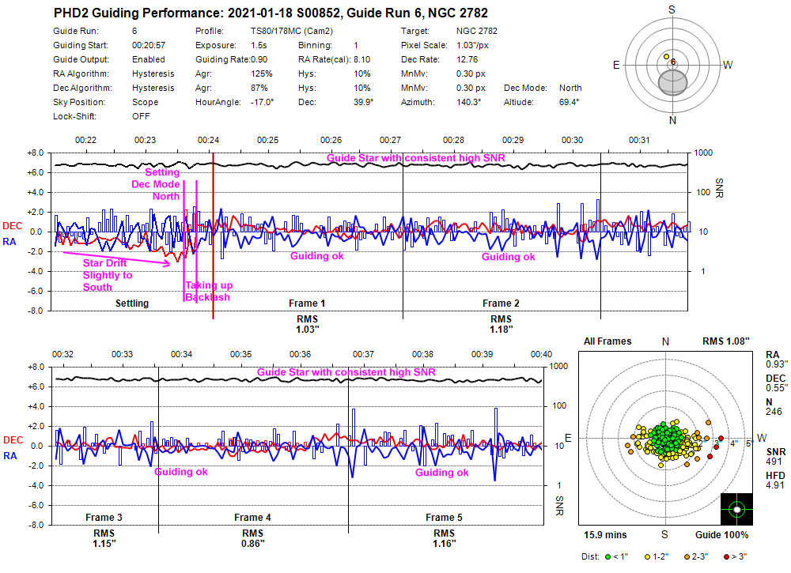Click the Guide Output value Enabled
This screenshot has height=573, width=791.
click(x=149, y=59)
